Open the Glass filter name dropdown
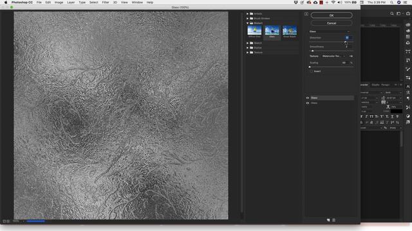This screenshot has height=231, width=412. [x=330, y=31]
